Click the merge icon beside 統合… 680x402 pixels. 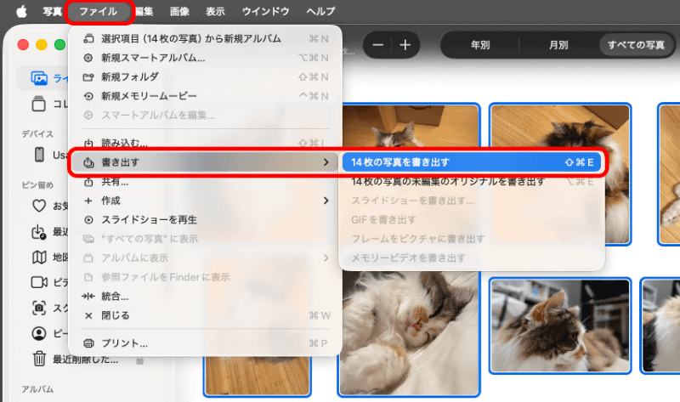tap(88, 296)
